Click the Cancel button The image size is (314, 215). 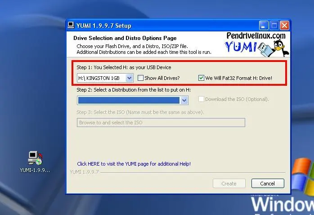268,184
